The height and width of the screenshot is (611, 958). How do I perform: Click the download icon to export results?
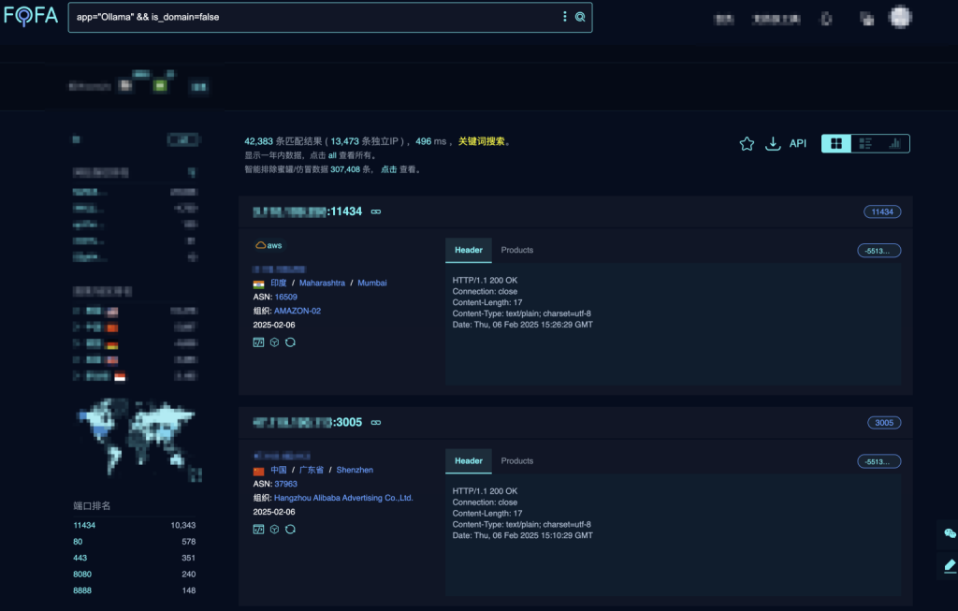pos(773,143)
